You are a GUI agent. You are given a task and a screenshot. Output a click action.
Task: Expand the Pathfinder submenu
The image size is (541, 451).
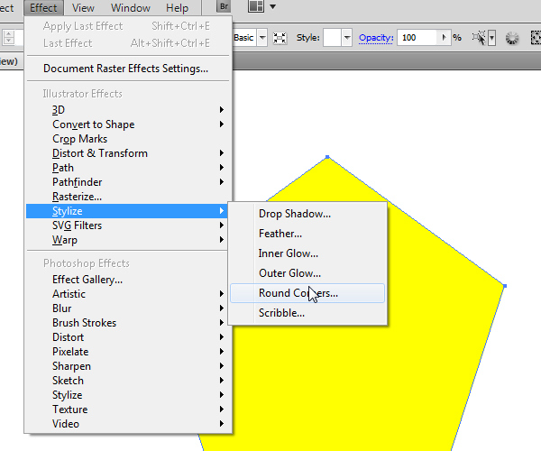point(128,182)
